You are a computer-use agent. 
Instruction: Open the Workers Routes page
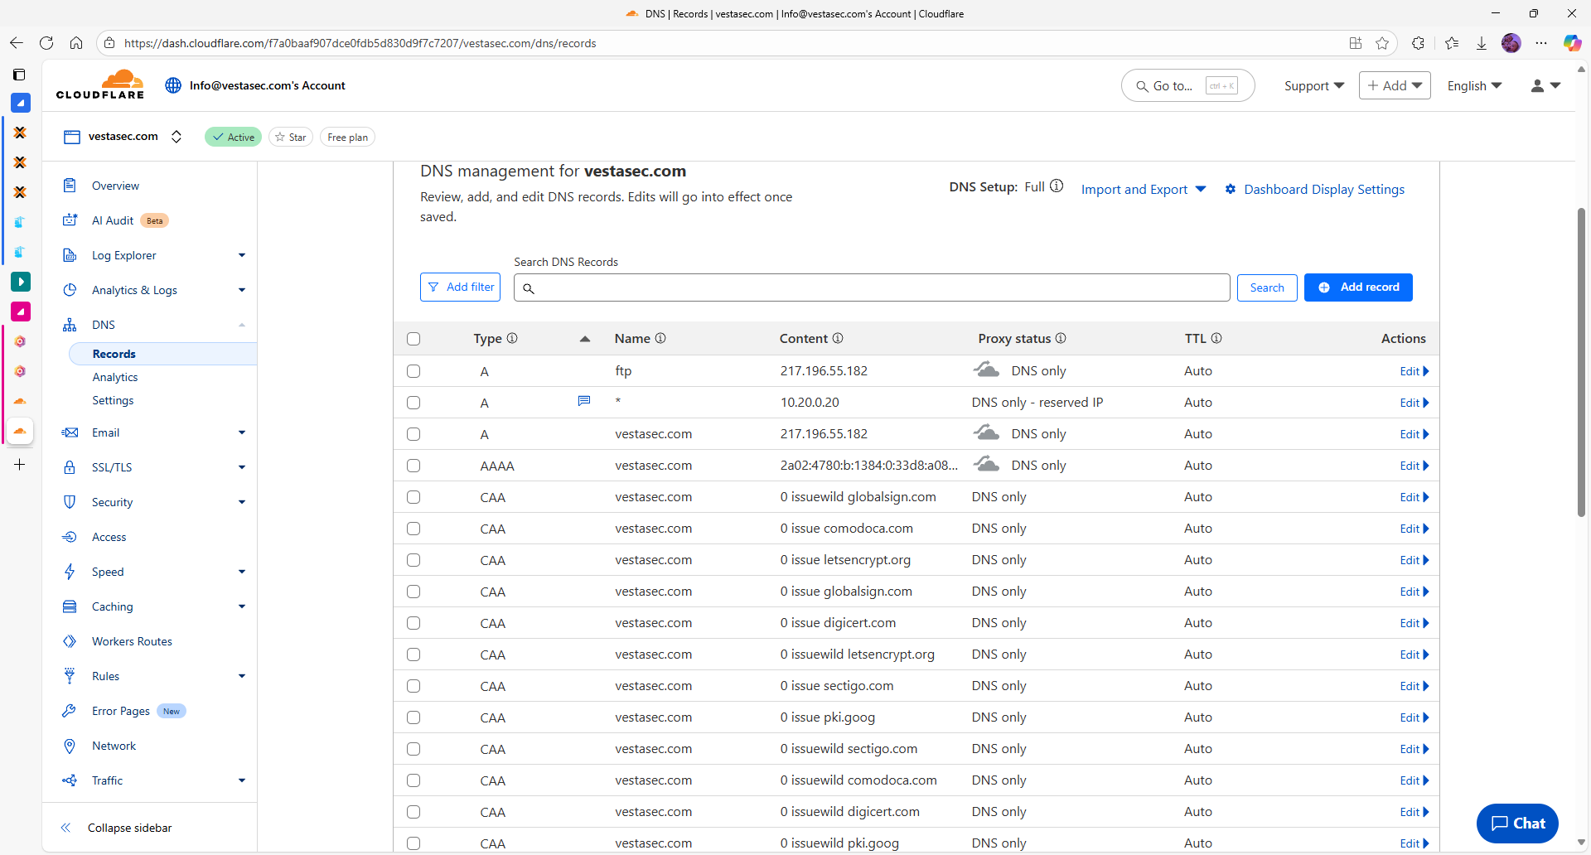(x=132, y=641)
